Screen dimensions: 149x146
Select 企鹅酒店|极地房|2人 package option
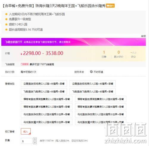(44, 83)
